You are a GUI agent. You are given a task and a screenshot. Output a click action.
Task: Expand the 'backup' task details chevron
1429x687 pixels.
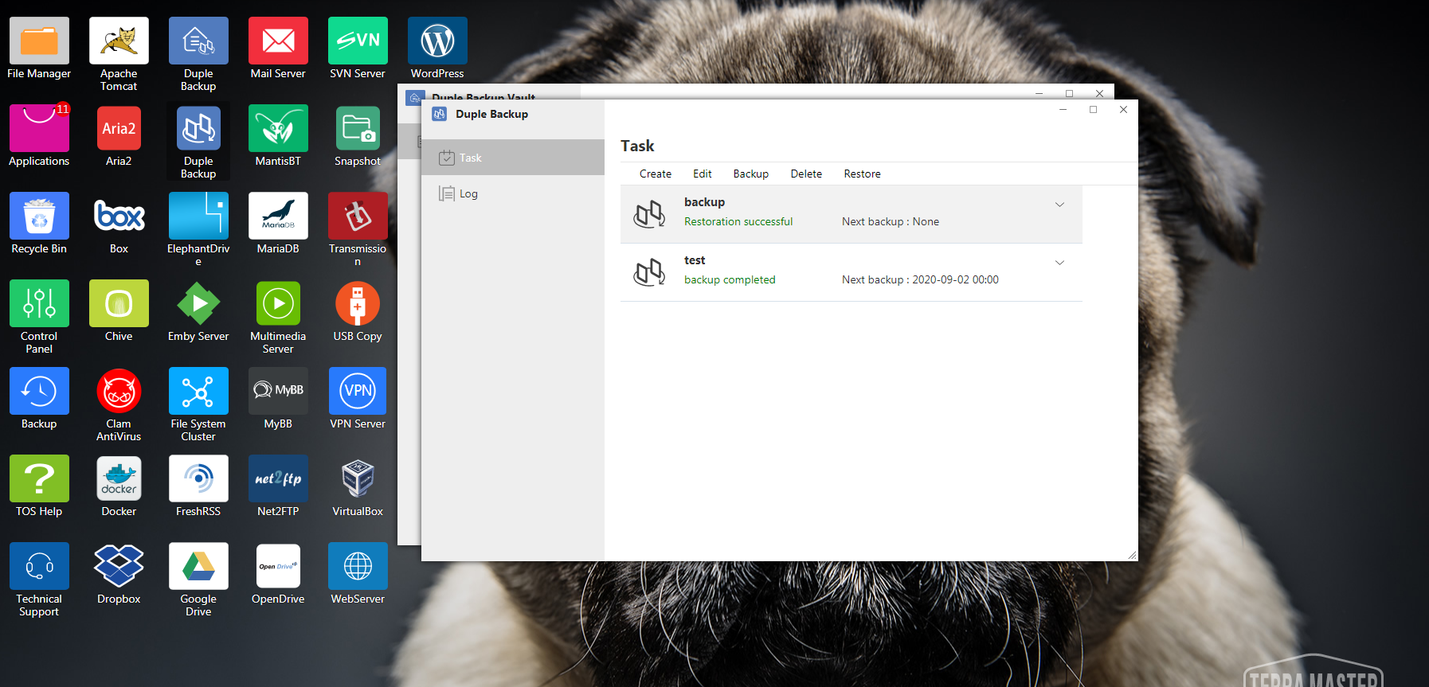[x=1059, y=205]
